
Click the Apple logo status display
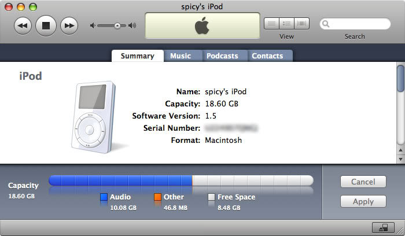coord(203,25)
